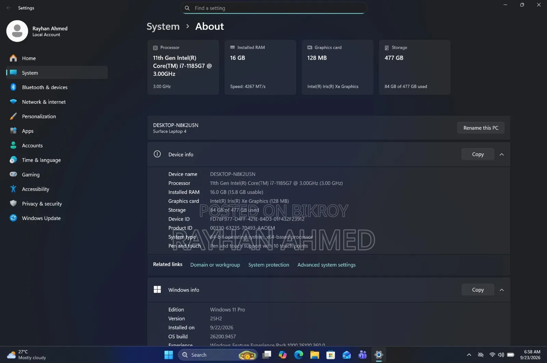Open Microsoft Store from taskbar
The width and height of the screenshot is (547, 363).
[331, 355]
